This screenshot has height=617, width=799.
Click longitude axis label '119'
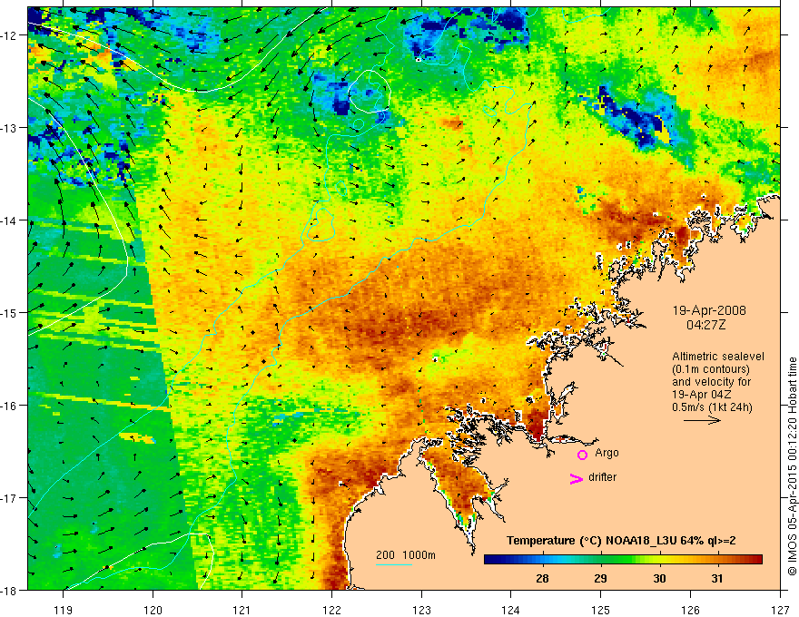(64, 611)
